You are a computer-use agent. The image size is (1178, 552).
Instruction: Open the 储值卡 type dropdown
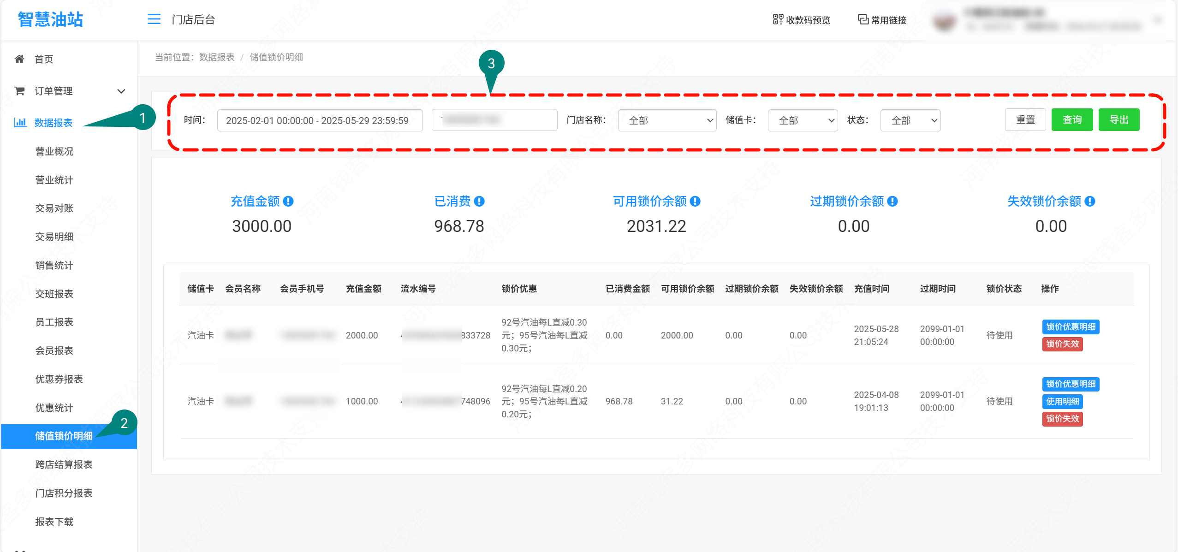click(x=802, y=120)
